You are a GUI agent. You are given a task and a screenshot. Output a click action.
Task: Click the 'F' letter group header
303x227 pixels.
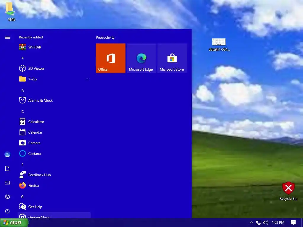pos(22,165)
